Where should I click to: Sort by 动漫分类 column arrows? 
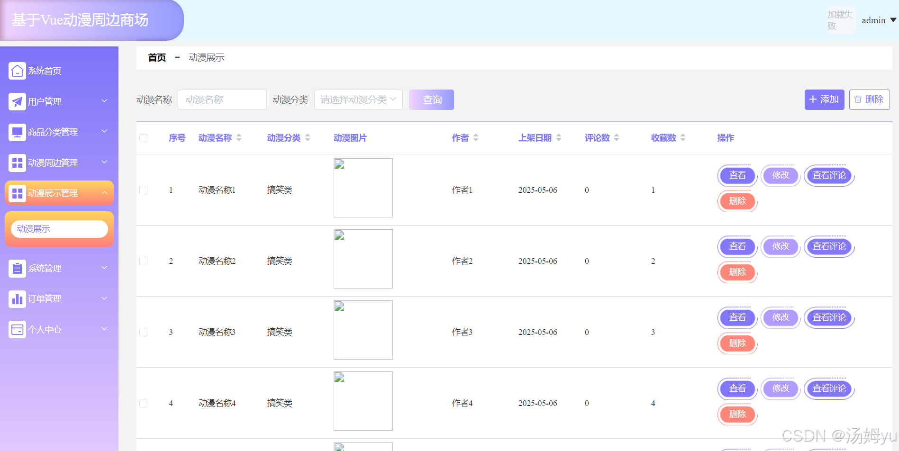coord(308,138)
